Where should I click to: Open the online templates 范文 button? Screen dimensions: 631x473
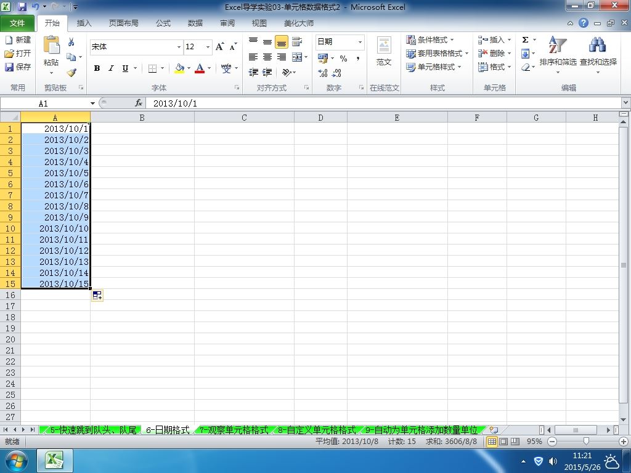click(x=384, y=52)
